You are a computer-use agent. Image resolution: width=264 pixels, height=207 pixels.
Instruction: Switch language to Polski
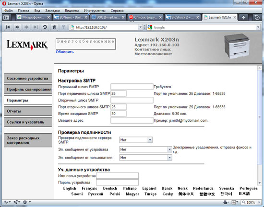[x=115, y=194]
